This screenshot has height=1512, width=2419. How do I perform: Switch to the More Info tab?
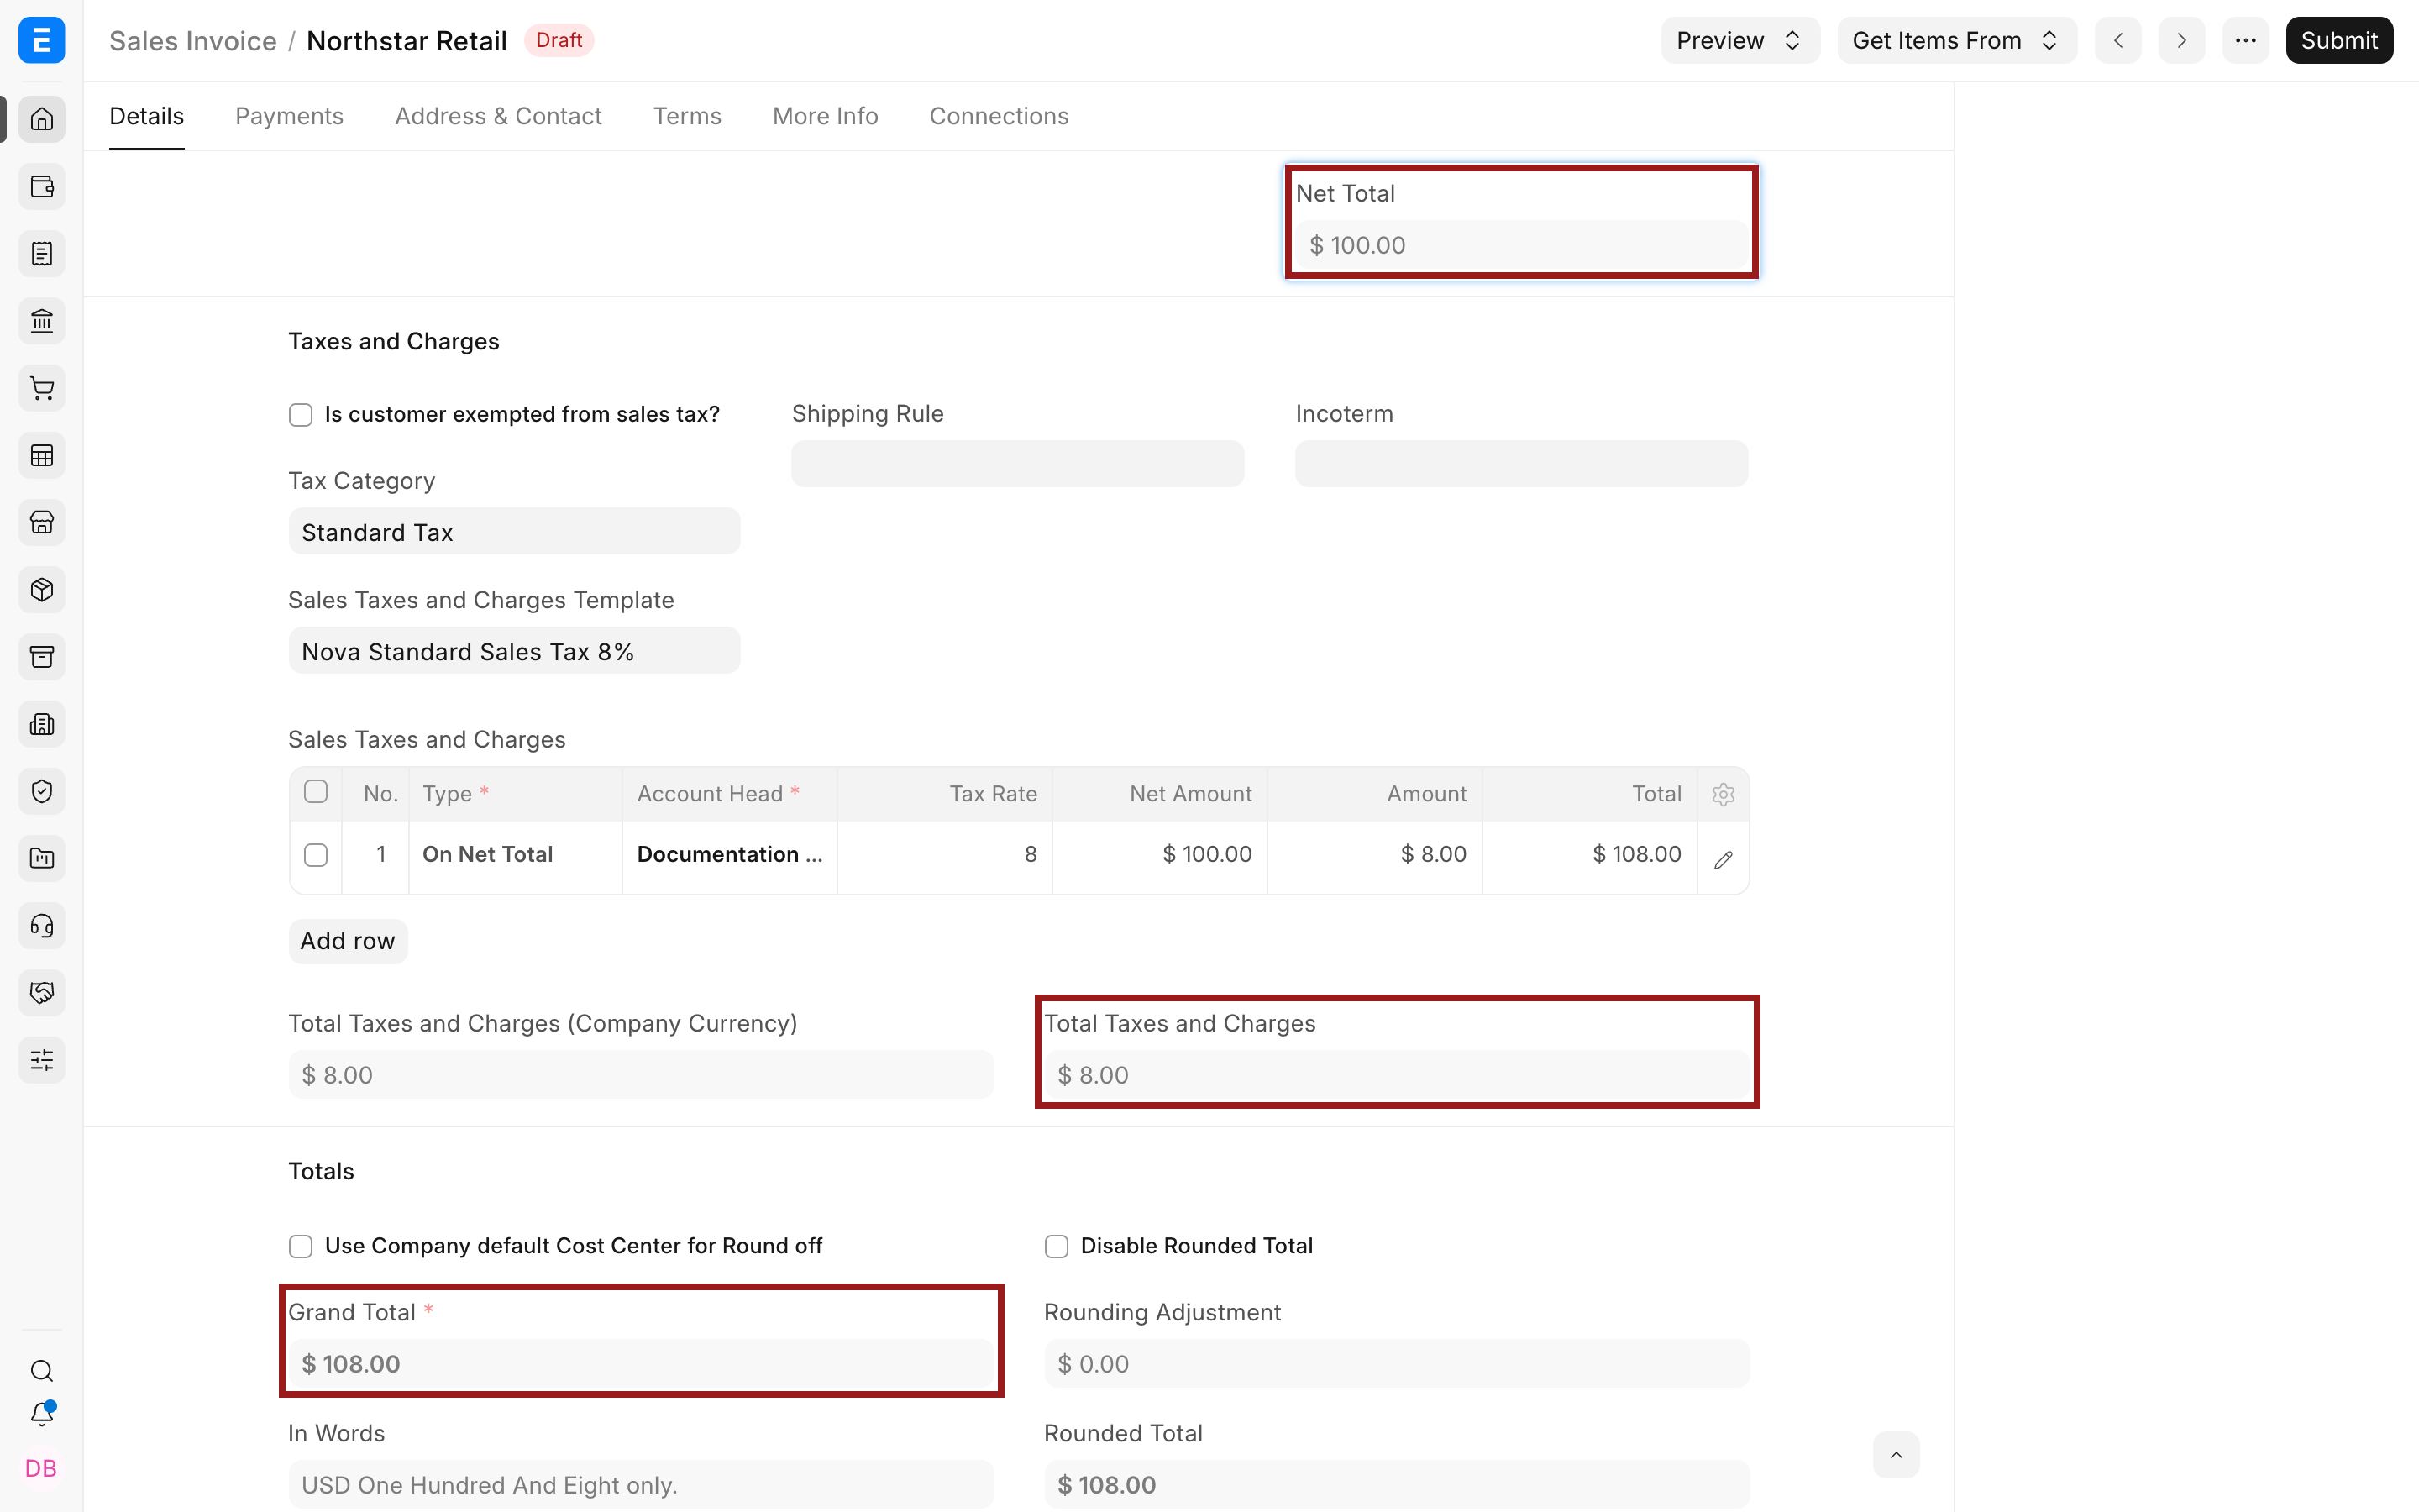(825, 116)
